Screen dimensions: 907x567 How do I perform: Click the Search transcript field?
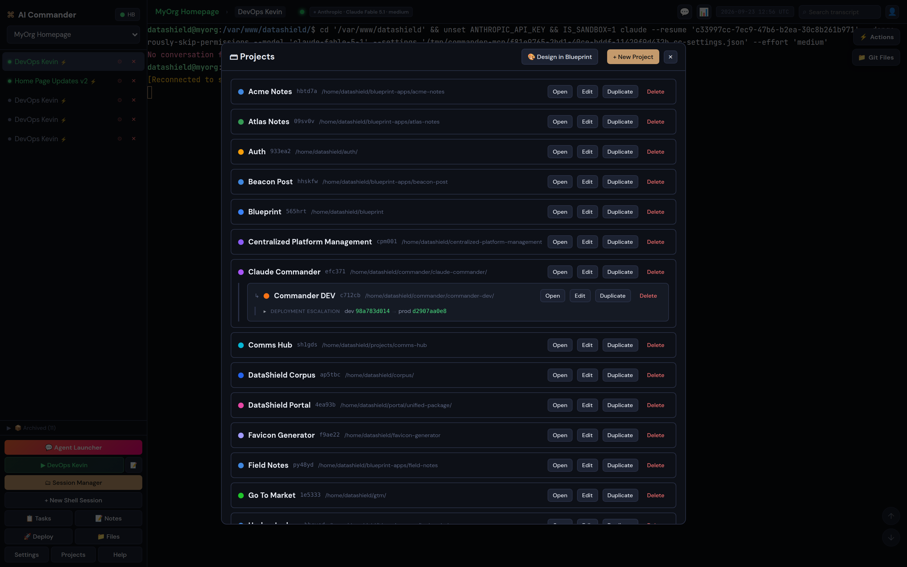coord(840,12)
